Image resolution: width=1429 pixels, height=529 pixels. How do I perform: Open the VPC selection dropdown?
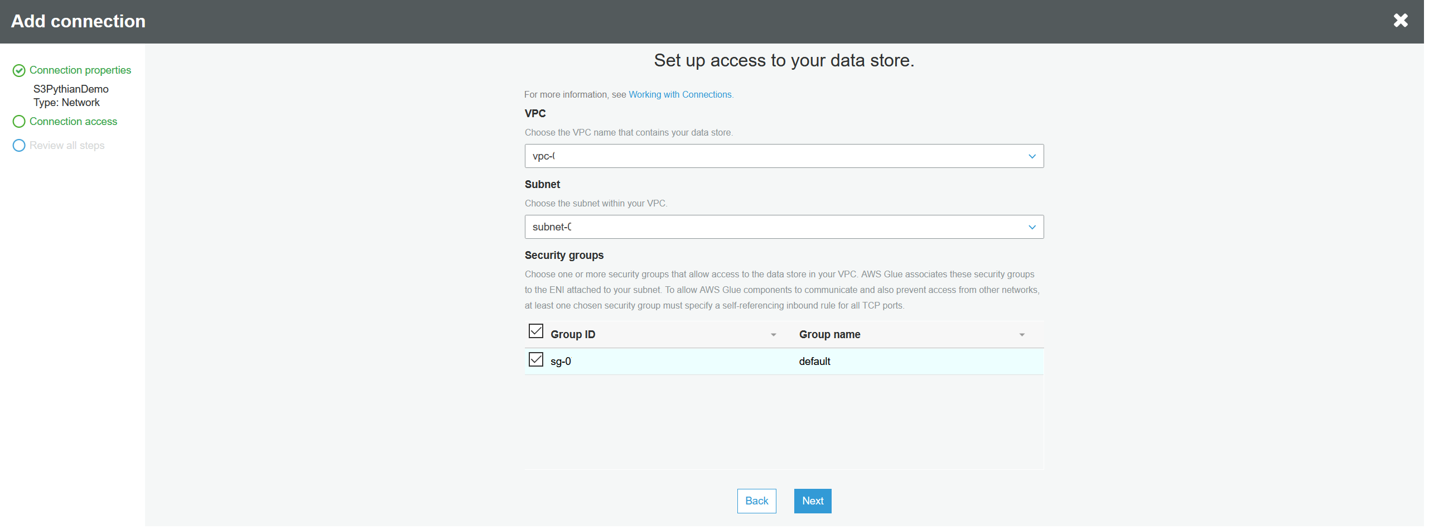pyautogui.click(x=781, y=156)
